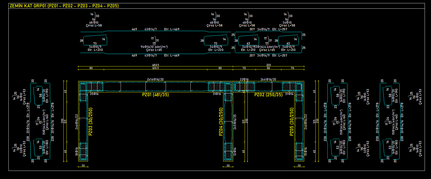
Task: Click the 2x4Φ16/20 rebar annotation
Action: (268, 79)
